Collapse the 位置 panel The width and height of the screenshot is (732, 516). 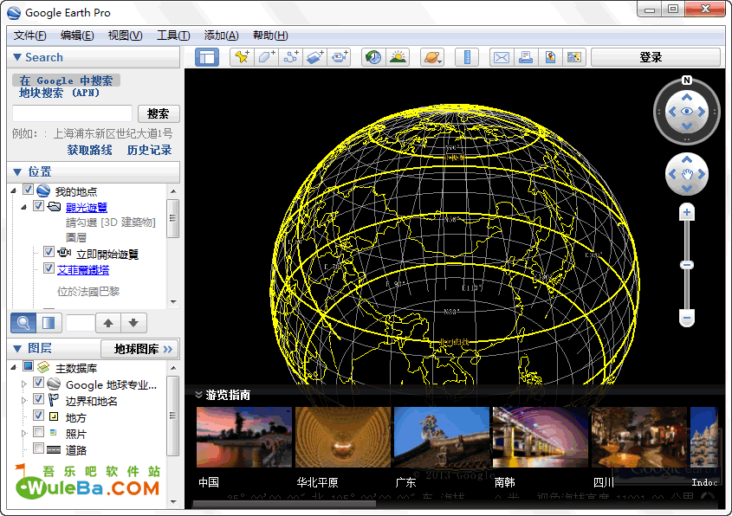coord(17,171)
